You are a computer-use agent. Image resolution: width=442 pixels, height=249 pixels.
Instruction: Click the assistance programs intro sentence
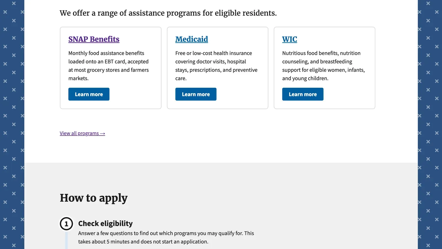pyautogui.click(x=168, y=13)
